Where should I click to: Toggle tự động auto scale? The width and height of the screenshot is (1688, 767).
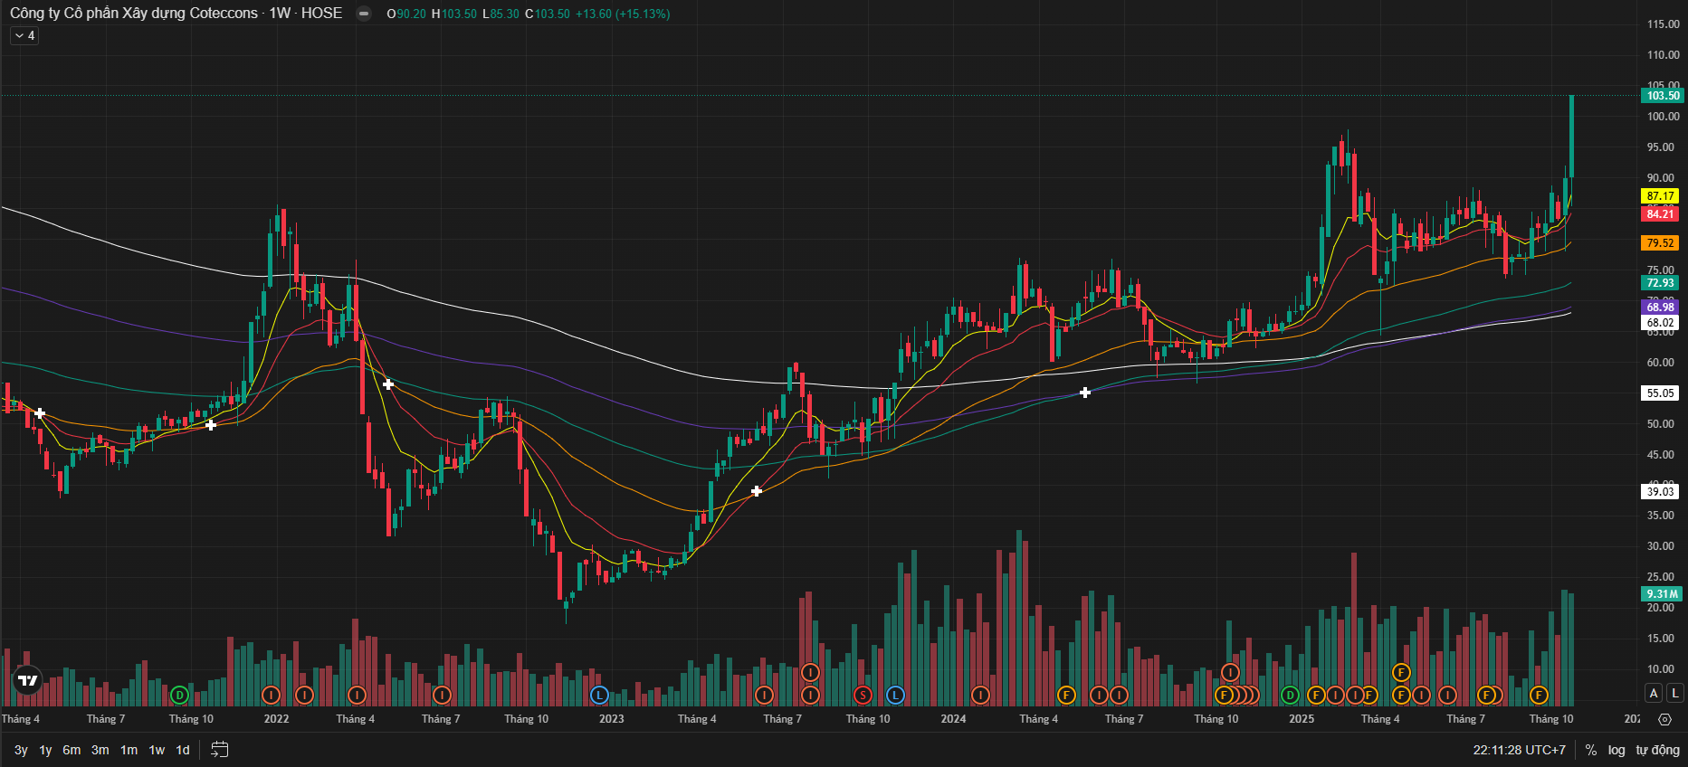coord(1658,750)
